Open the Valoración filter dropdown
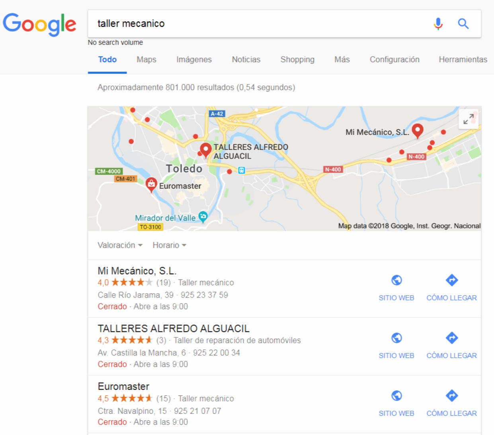Viewport: 494px width, 435px height. [120, 245]
